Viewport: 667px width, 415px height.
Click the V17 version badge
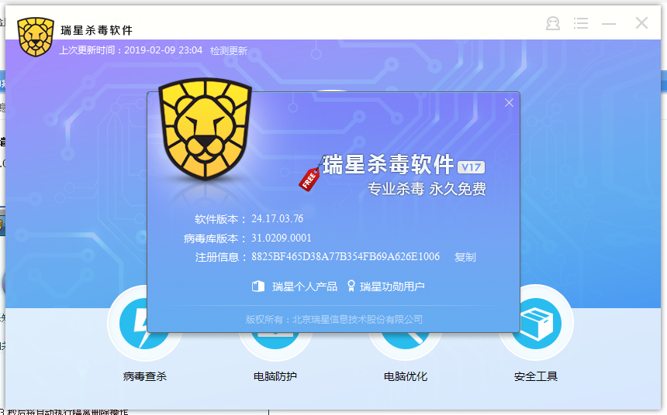coord(471,167)
